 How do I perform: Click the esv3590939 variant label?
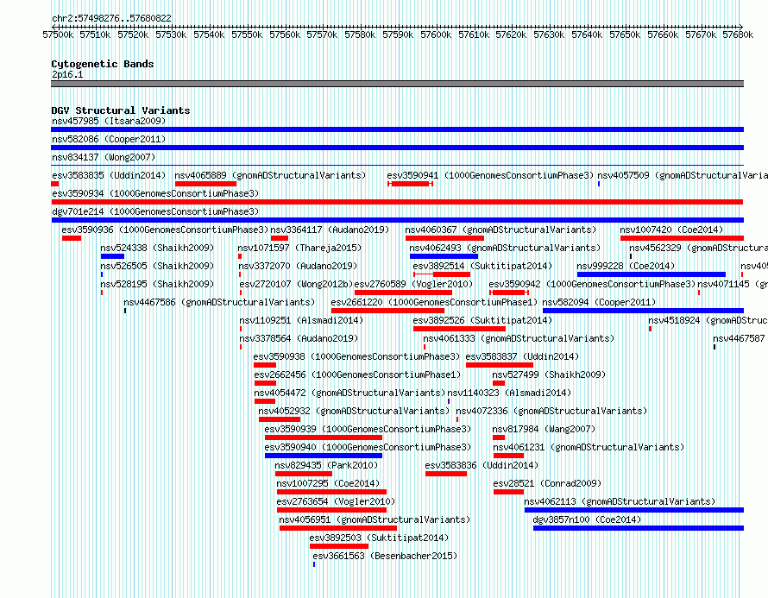368,429
